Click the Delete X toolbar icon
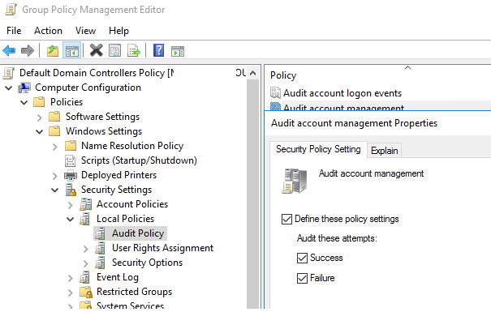The width and height of the screenshot is (491, 312). pos(96,50)
